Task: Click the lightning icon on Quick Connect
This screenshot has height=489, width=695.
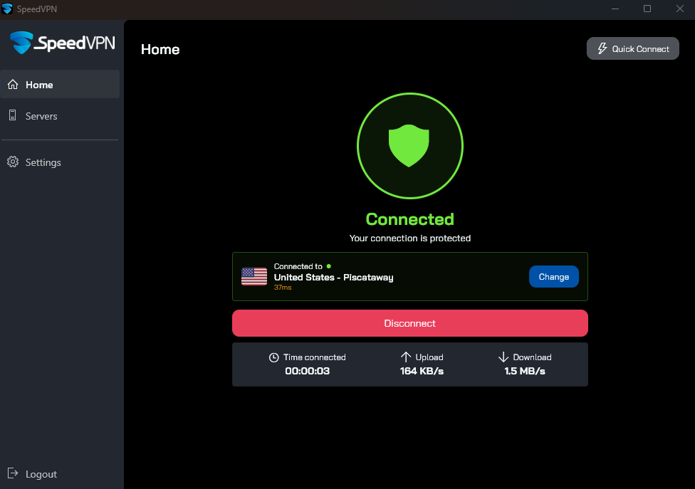Action: coord(603,48)
